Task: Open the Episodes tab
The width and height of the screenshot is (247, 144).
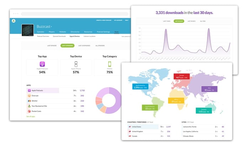Action: [41, 32]
